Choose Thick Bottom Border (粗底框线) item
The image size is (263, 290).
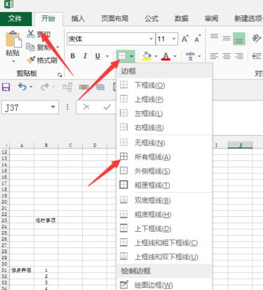[x=164, y=214]
